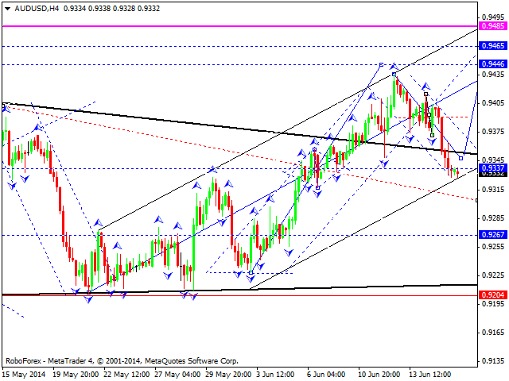
Task: Click the current price 0.9337 label
Action: 493,168
